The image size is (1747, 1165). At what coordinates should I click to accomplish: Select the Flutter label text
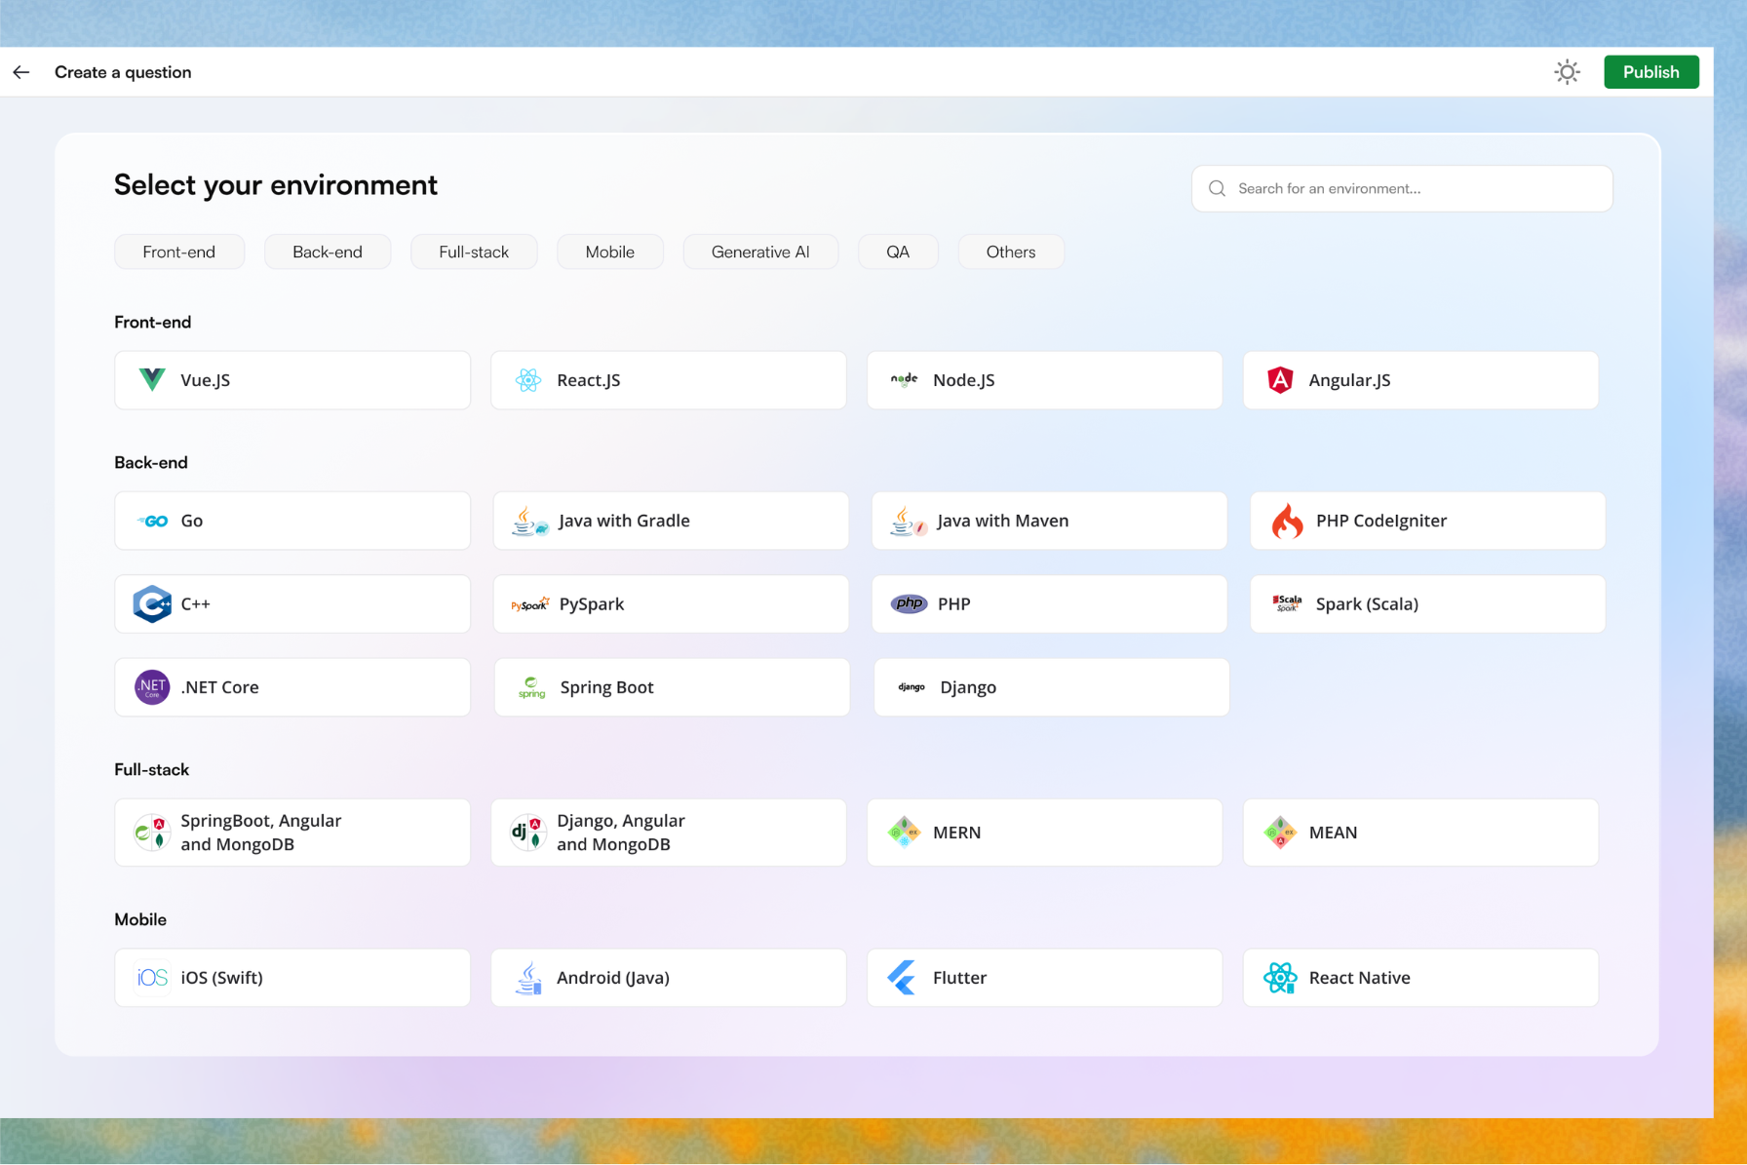pos(960,978)
